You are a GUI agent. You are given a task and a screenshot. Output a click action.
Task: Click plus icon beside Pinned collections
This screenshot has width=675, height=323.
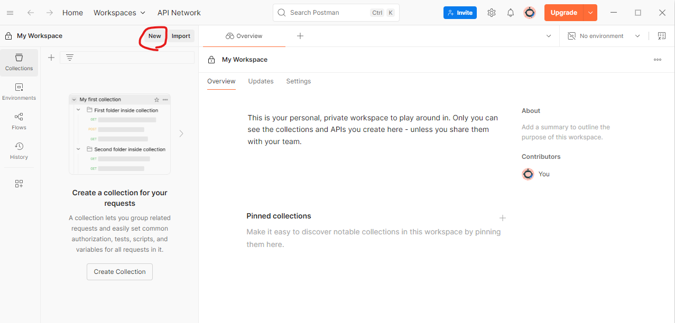pyautogui.click(x=503, y=218)
